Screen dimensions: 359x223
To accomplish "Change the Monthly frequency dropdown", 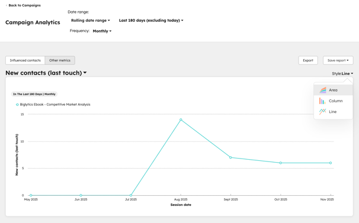I will click(x=102, y=31).
